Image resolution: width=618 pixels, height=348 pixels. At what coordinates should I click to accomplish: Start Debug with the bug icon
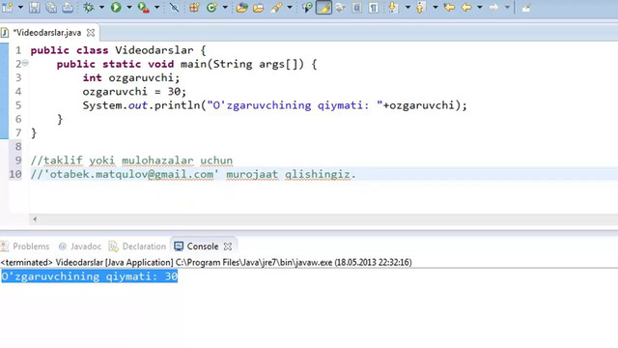pos(89,7)
